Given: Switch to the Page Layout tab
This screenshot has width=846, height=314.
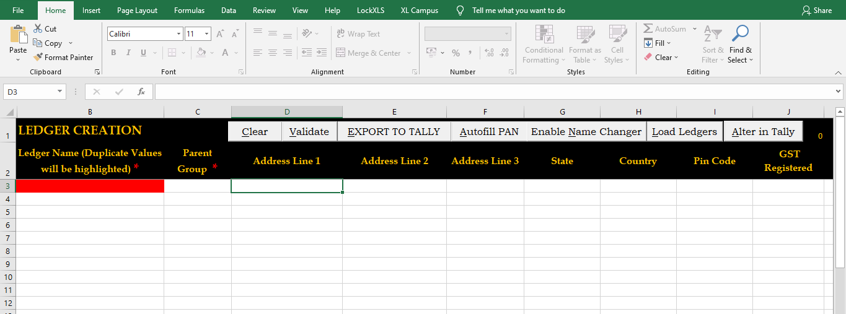Looking at the screenshot, I should [137, 10].
